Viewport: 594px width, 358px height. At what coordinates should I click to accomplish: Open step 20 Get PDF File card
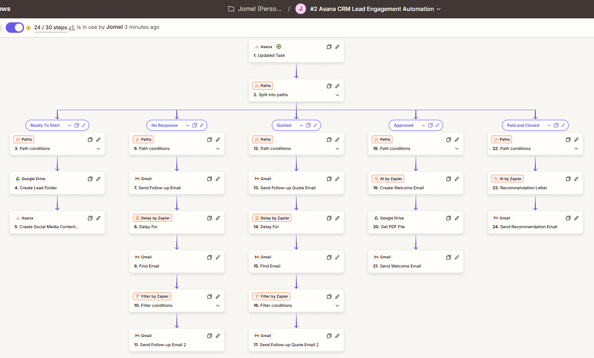(416, 222)
